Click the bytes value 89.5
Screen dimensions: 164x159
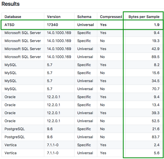(x=155, y=57)
